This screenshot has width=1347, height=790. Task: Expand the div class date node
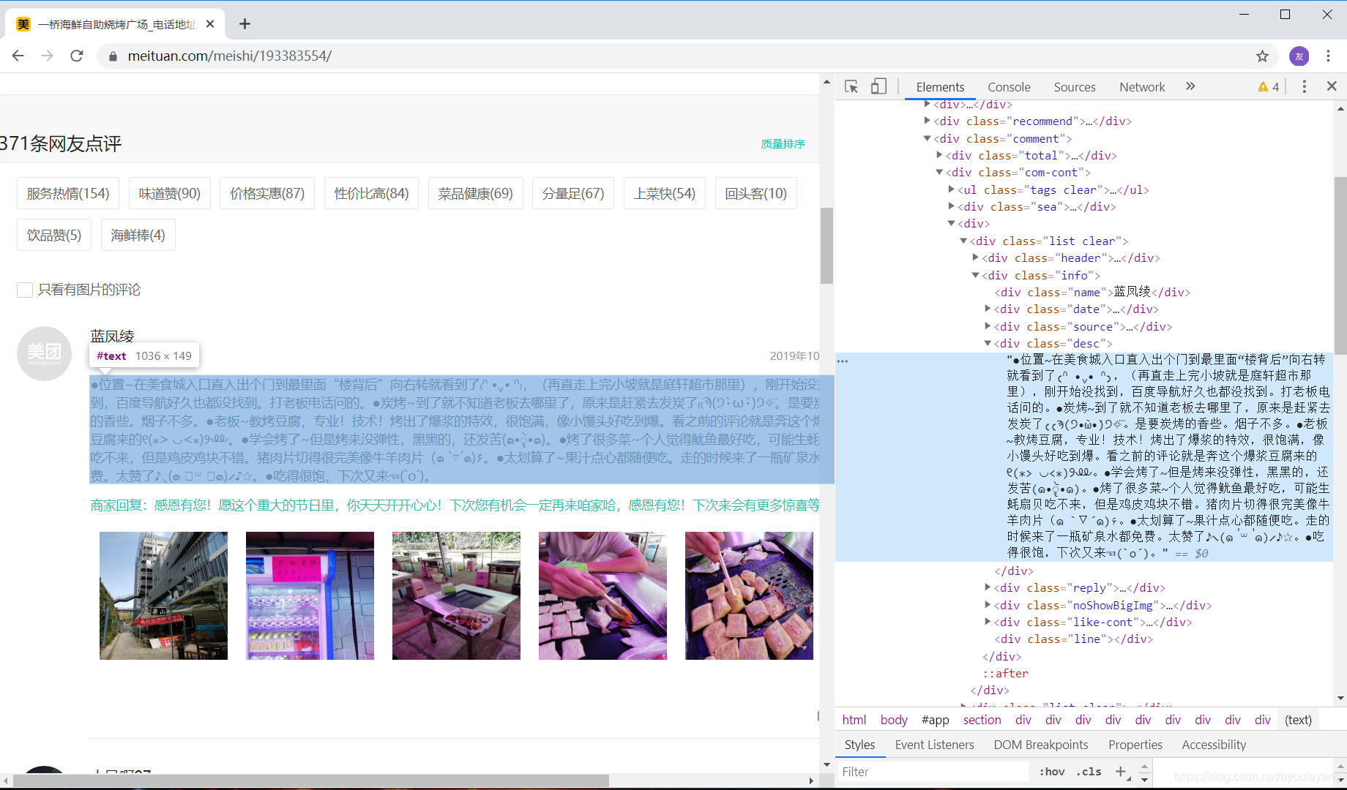[988, 309]
